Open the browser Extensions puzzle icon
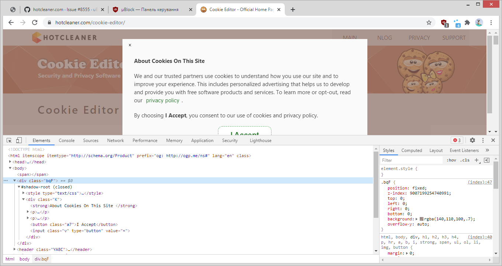Viewport: 502px width, 266px height. pyautogui.click(x=467, y=23)
